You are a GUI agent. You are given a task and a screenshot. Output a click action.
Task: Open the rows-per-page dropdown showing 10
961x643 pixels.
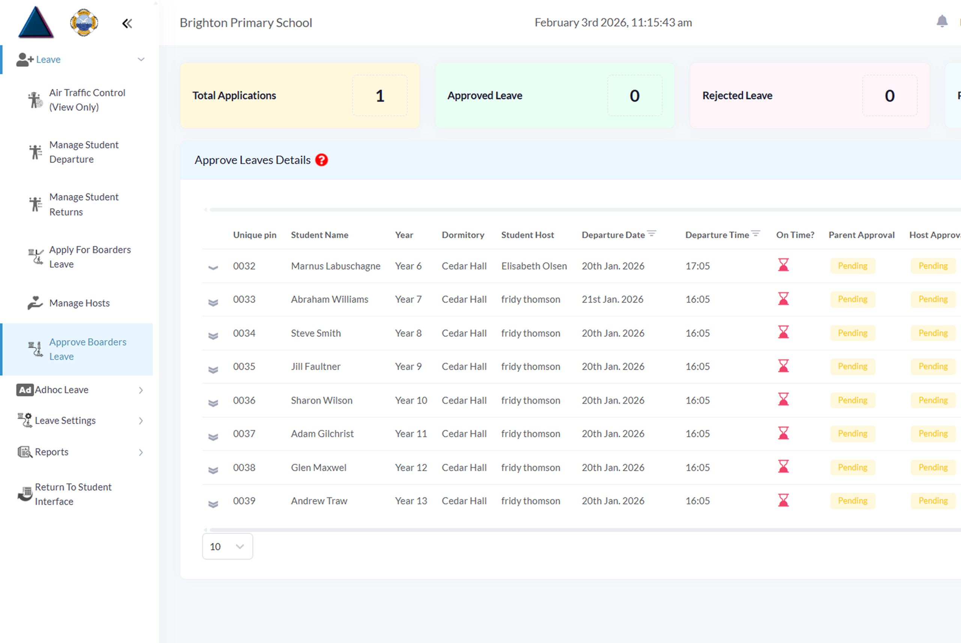pos(227,546)
